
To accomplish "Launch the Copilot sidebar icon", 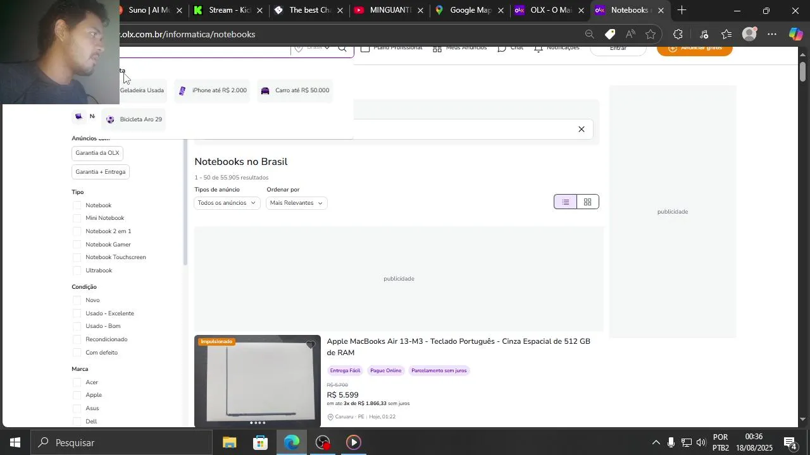I will click(795, 34).
